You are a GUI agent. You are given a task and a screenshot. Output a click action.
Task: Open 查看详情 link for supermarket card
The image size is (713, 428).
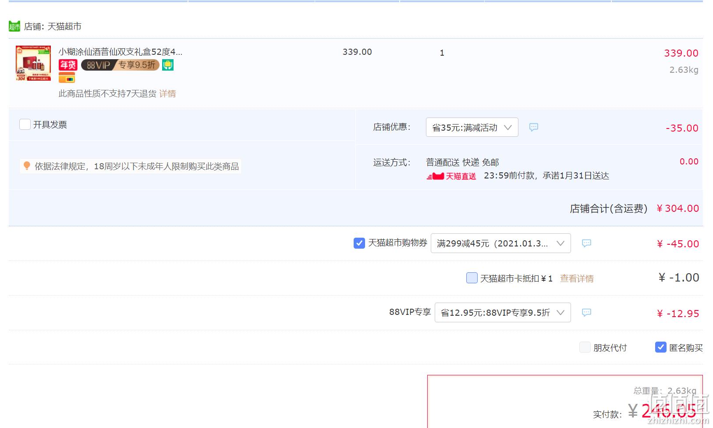[x=577, y=278]
